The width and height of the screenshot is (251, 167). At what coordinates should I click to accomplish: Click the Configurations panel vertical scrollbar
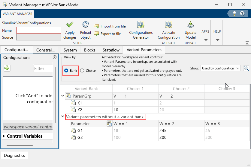pyautogui.click(x=55, y=95)
